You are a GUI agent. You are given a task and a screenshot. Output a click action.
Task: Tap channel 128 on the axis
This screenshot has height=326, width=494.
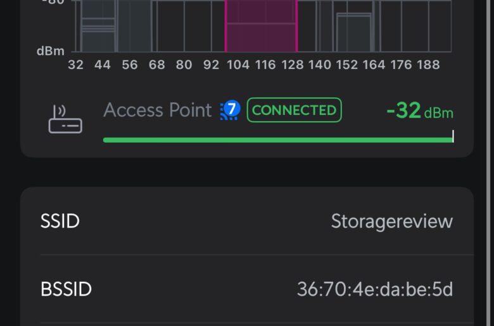point(293,65)
